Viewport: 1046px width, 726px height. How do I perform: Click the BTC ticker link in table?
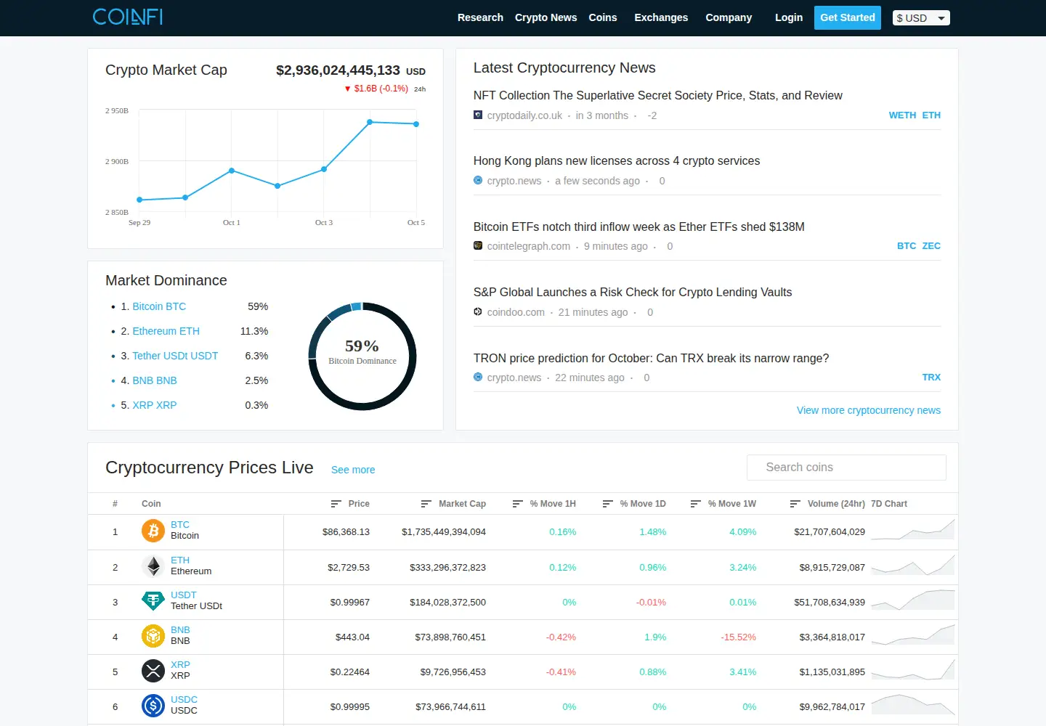pyautogui.click(x=180, y=524)
